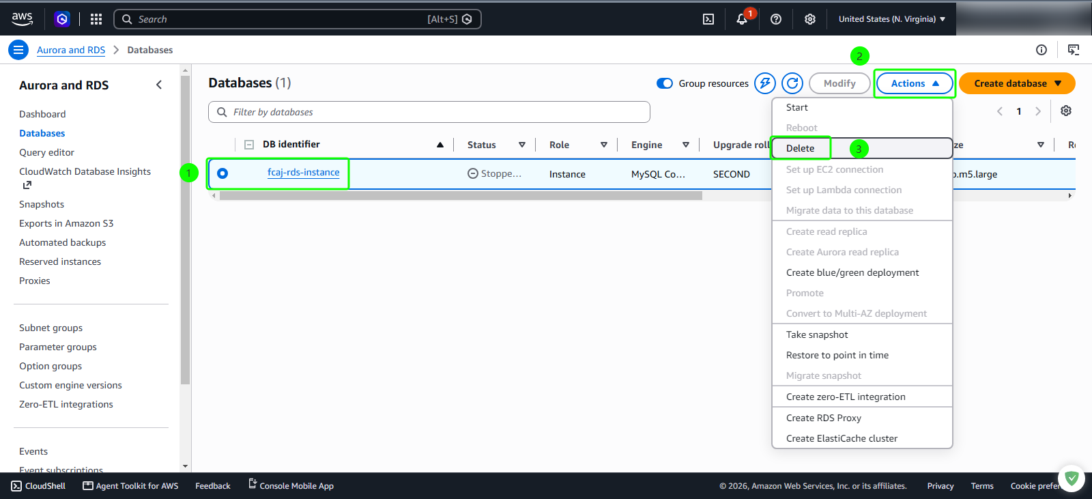Choose Start from the Actions menu
Image resolution: width=1092 pixels, height=499 pixels.
point(862,107)
